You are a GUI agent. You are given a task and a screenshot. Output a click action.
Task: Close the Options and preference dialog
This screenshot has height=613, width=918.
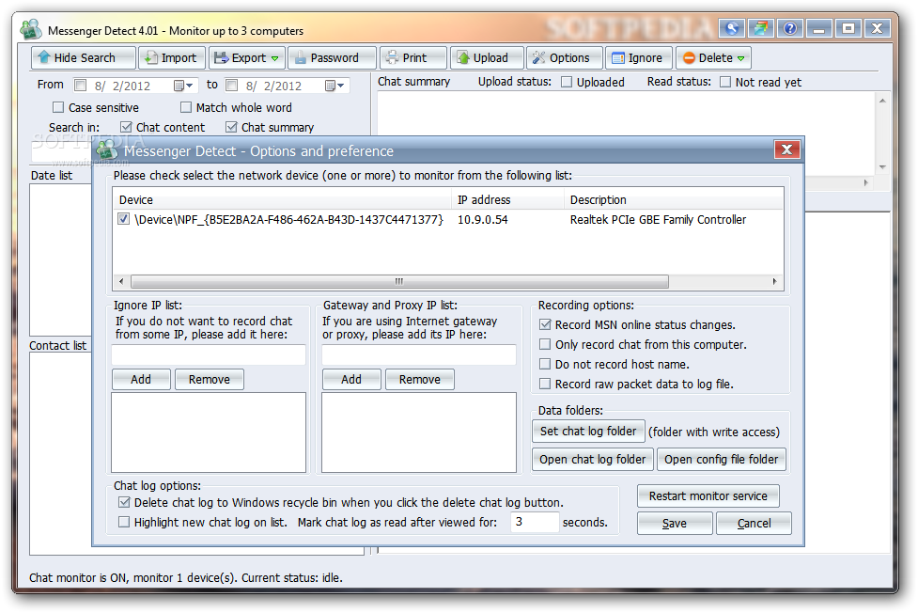click(x=786, y=149)
